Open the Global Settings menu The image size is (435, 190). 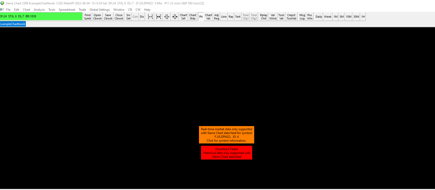coord(99,10)
